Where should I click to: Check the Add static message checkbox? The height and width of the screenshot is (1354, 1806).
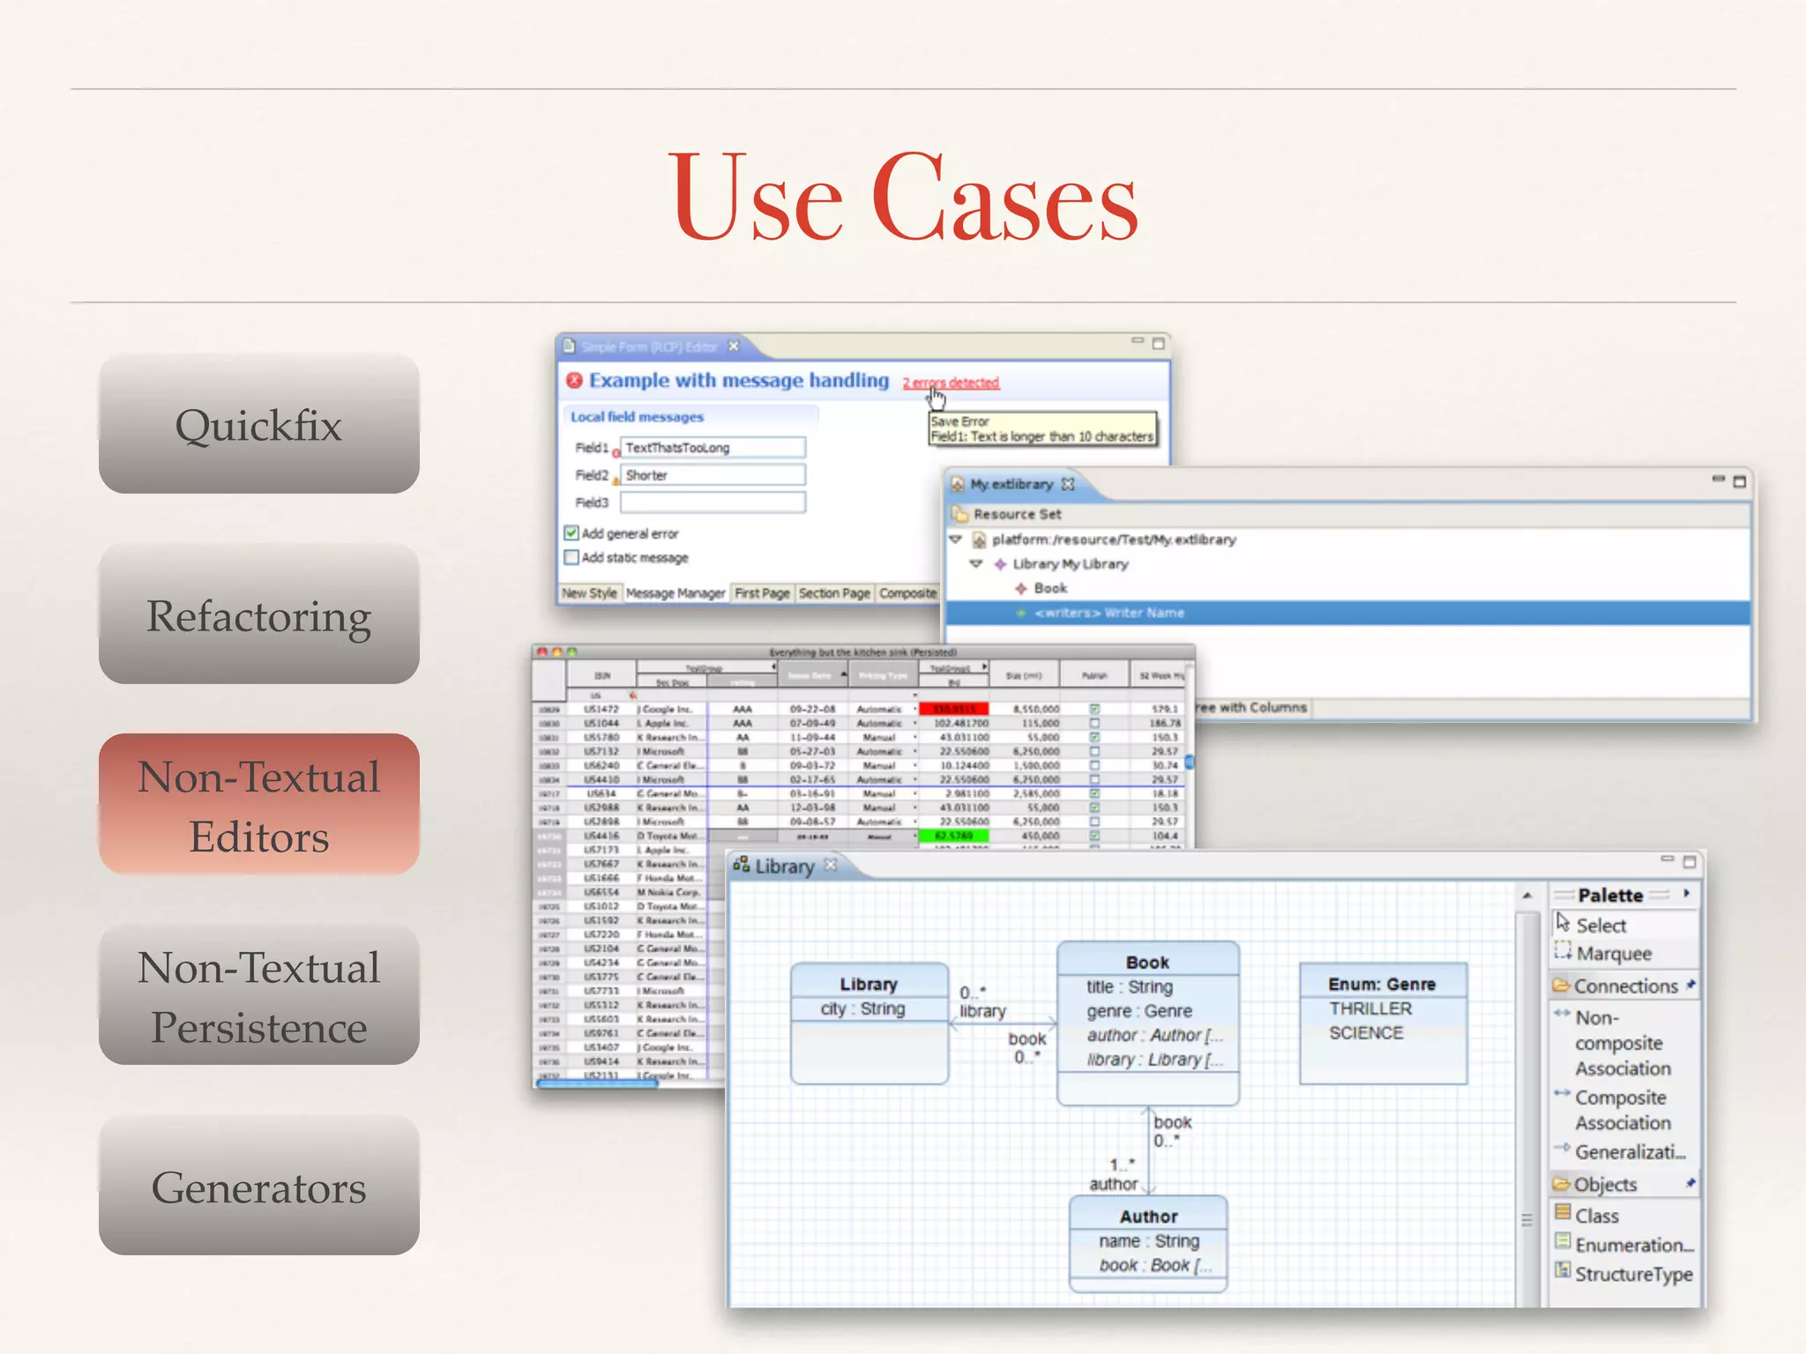(571, 557)
